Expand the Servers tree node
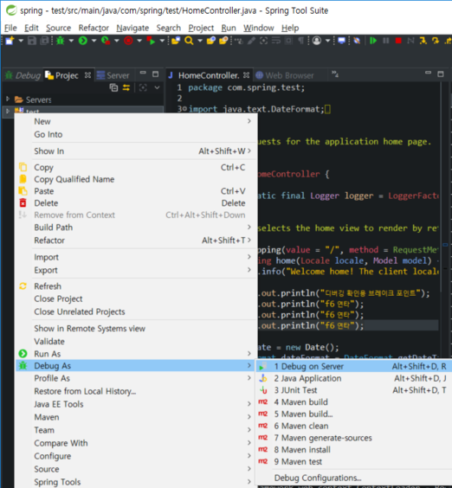Screen dimensions: 452x488 pyautogui.click(x=8, y=99)
